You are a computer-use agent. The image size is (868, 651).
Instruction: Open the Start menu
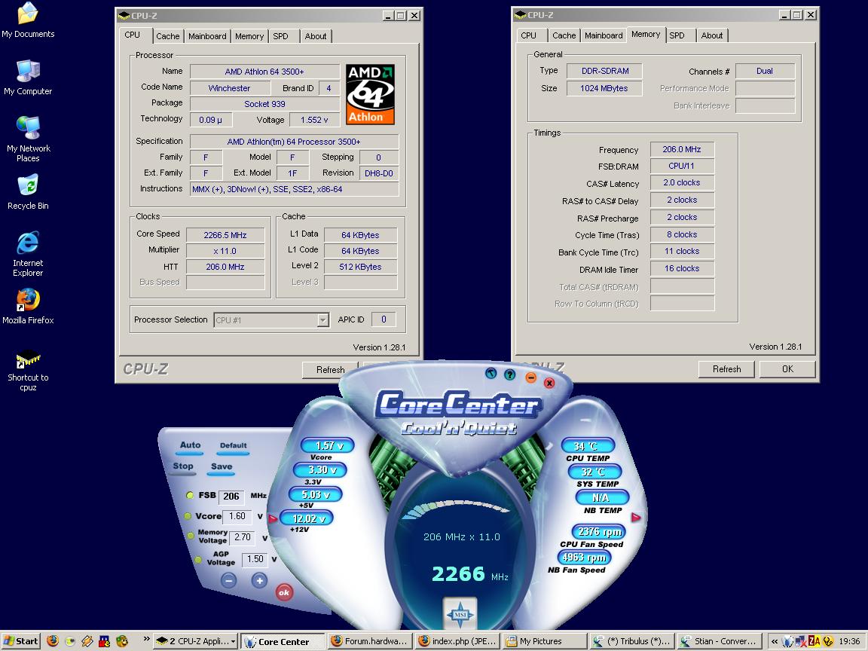[x=21, y=641]
